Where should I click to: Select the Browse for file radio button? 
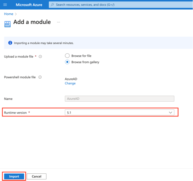67,56
